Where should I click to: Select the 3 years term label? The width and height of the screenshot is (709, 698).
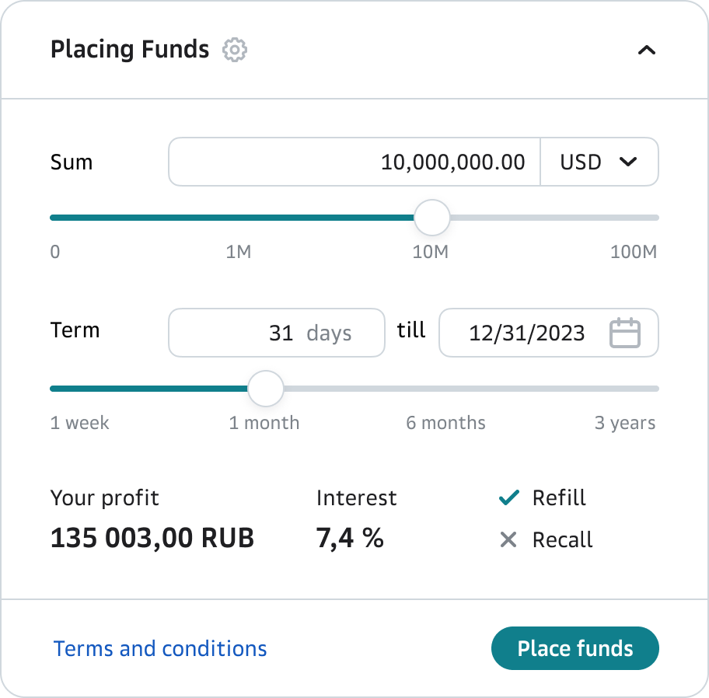click(x=624, y=423)
